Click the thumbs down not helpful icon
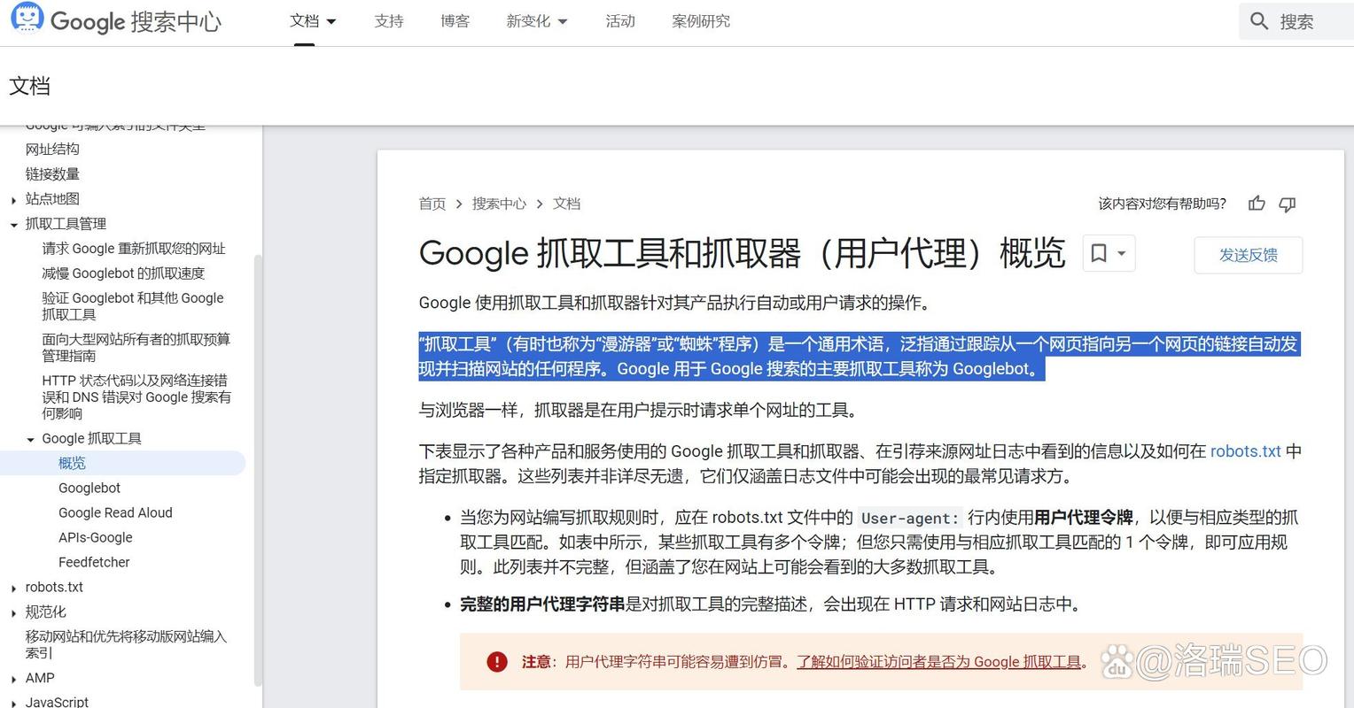Image resolution: width=1354 pixels, height=708 pixels. pos(1288,204)
